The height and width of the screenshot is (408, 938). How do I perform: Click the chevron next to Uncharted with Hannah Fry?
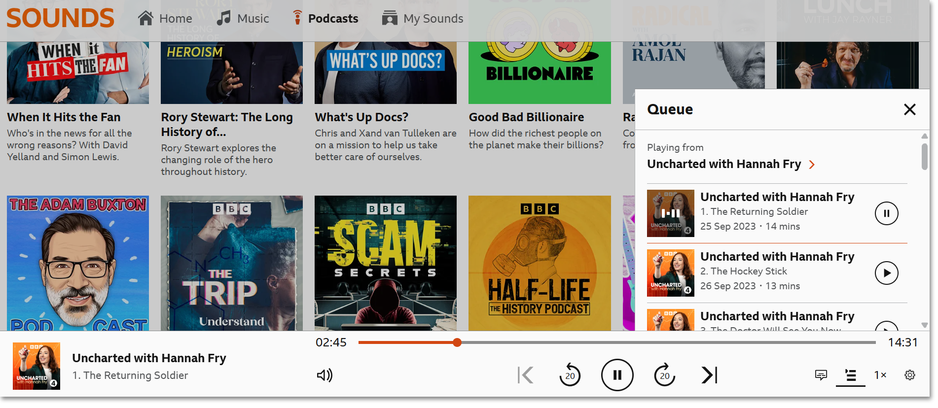point(812,165)
